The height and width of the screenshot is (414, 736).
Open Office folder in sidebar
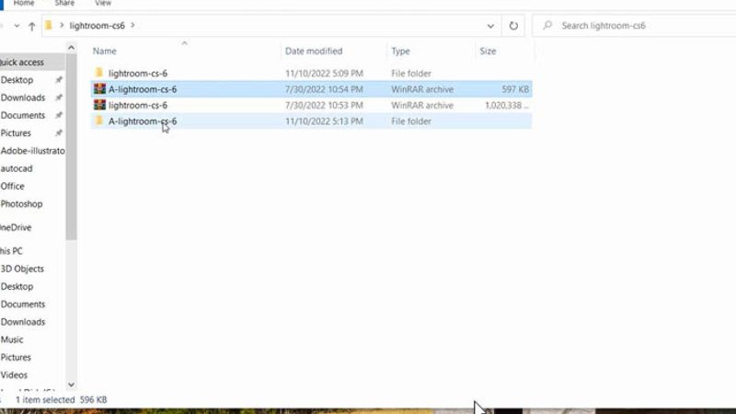12,187
